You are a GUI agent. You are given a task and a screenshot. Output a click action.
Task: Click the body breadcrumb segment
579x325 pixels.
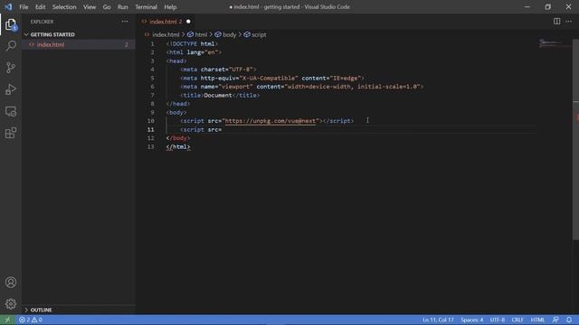pos(225,34)
